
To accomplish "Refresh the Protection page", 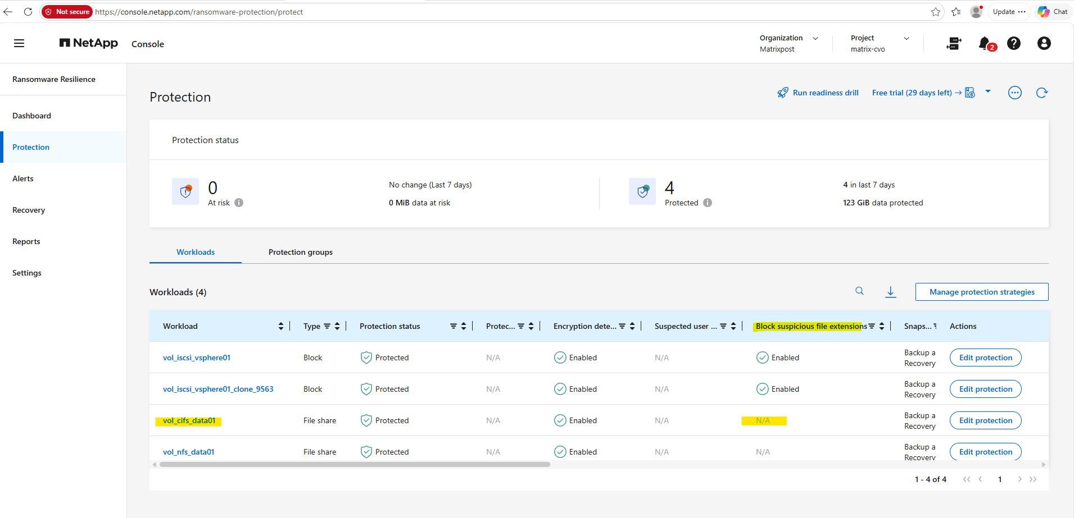I will tap(1041, 93).
